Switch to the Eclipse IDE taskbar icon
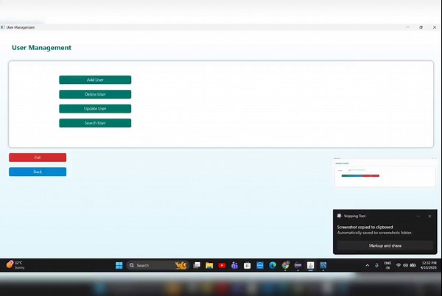The width and height of the screenshot is (442, 296). 298,265
